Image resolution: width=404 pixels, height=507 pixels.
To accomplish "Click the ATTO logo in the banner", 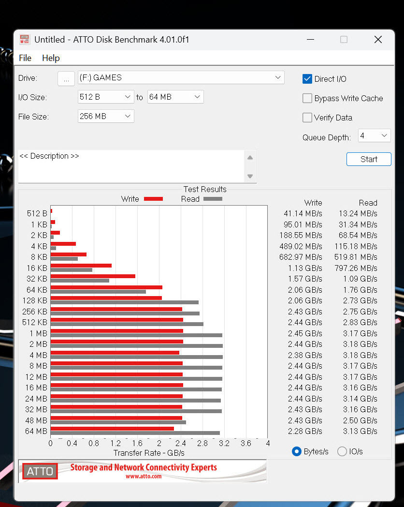I will (x=40, y=471).
